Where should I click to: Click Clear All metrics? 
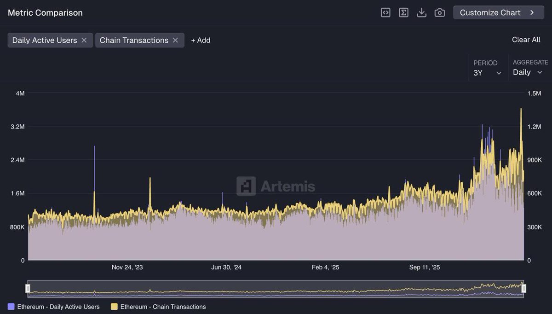(526, 40)
